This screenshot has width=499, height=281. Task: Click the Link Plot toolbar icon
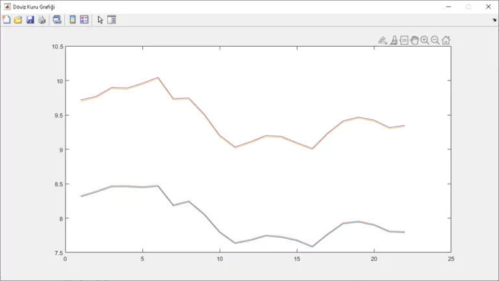[x=57, y=19]
